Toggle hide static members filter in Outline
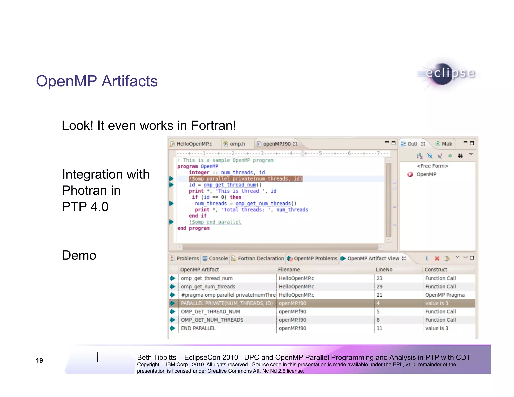 [440, 156]
